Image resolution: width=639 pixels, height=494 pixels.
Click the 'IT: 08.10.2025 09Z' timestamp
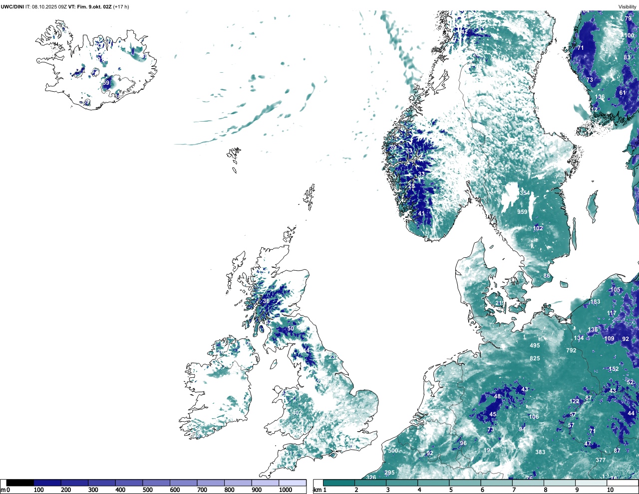point(46,7)
